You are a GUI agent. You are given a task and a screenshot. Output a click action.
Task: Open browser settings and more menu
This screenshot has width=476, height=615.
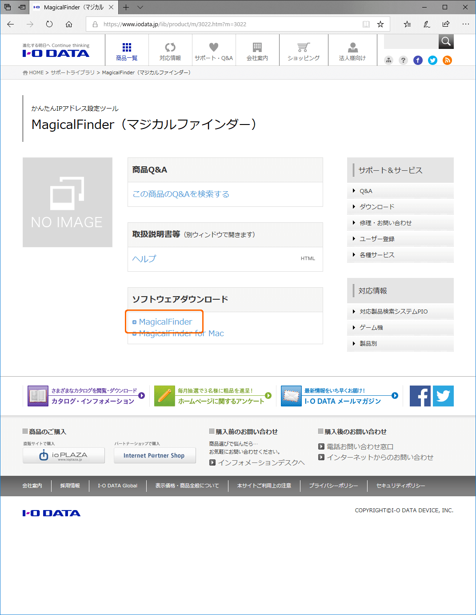click(465, 24)
